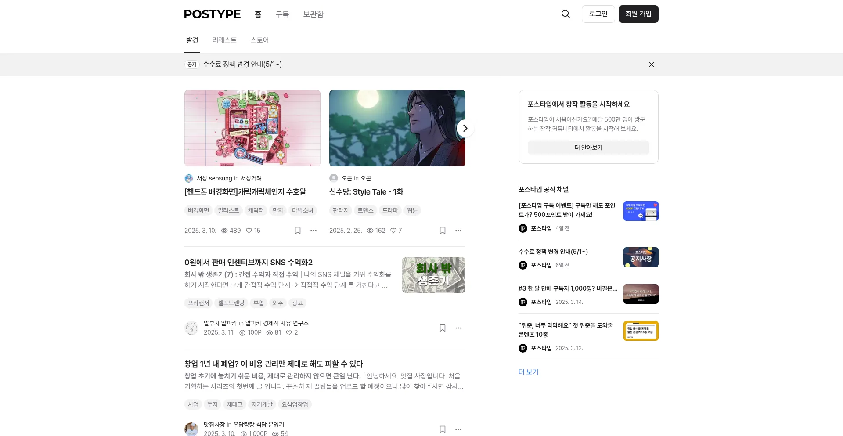Open the 신수당 moonlit webtoon thumbnail
843x436 pixels.
point(397,128)
